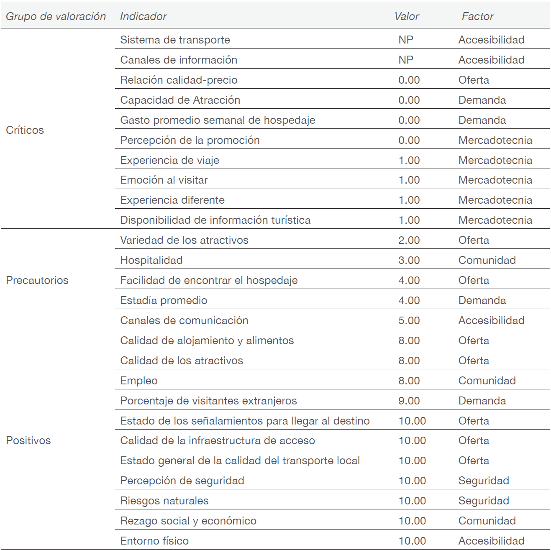Select the 'Factor' column header
The width and height of the screenshot is (551, 550).
click(477, 16)
